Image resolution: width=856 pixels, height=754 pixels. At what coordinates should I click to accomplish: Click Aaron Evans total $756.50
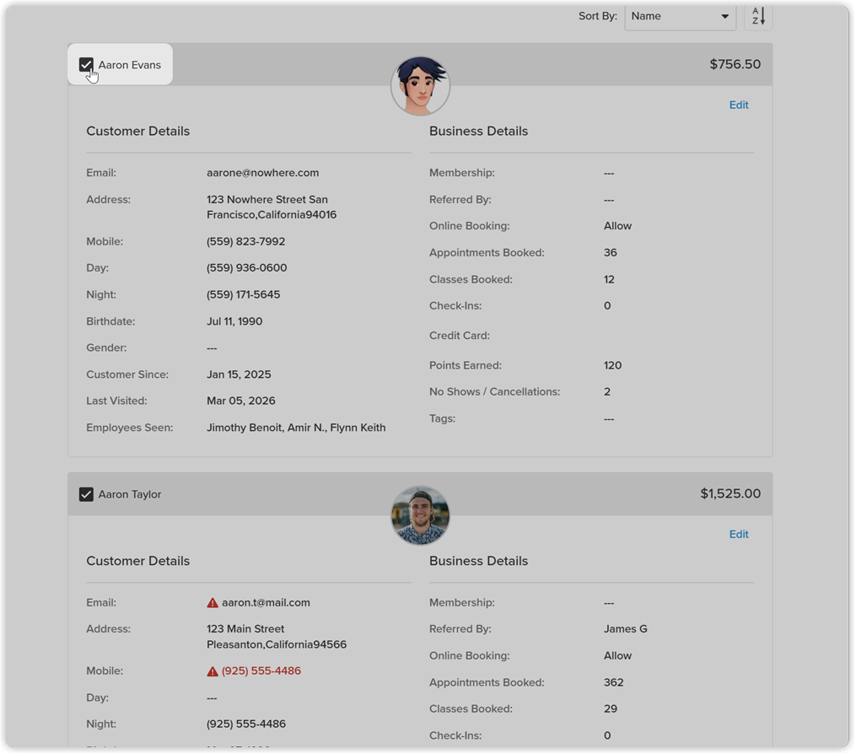[735, 64]
